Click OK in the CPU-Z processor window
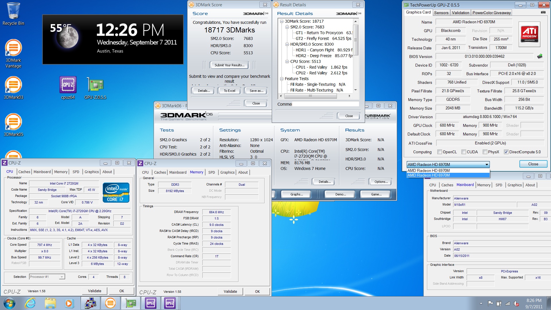This screenshot has height=310, width=551. tap(122, 291)
